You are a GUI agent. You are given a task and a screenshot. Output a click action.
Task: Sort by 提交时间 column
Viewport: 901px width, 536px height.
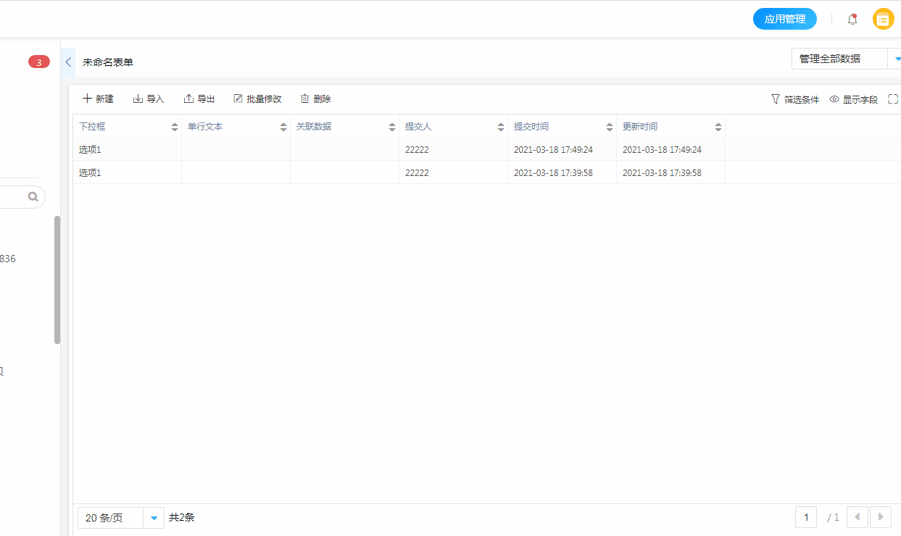click(x=610, y=127)
